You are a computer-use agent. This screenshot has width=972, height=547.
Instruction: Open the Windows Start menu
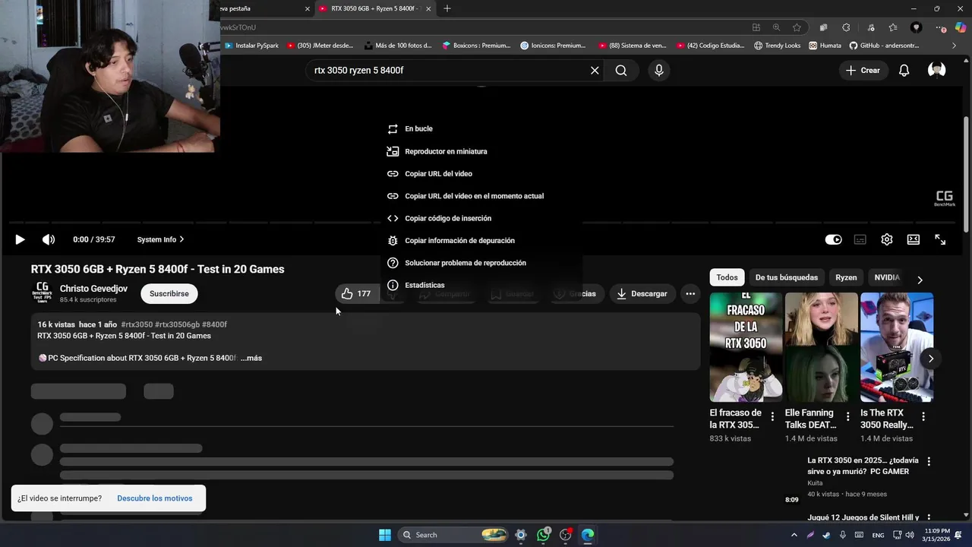(x=385, y=535)
